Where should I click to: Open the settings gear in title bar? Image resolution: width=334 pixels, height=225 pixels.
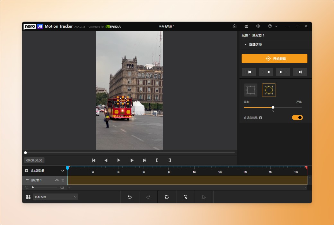pos(258,26)
